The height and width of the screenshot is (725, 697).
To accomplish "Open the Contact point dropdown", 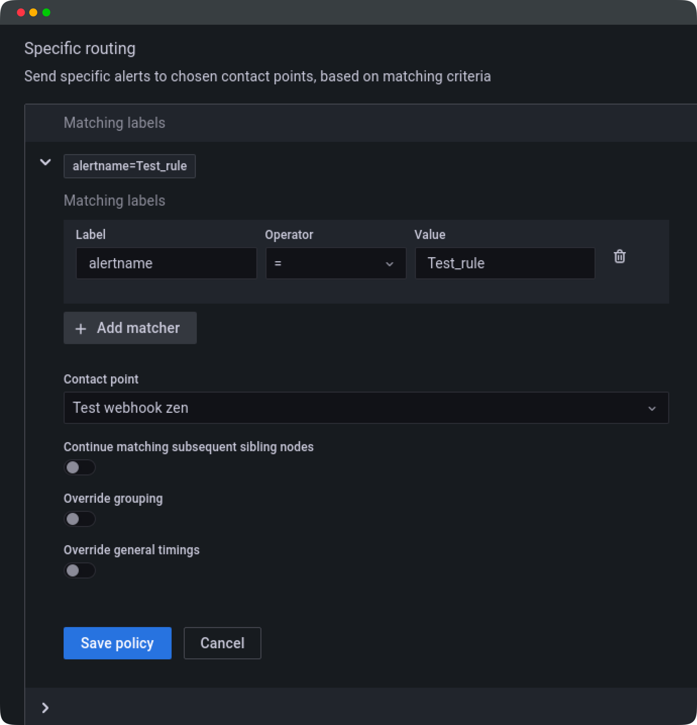I will [x=366, y=408].
